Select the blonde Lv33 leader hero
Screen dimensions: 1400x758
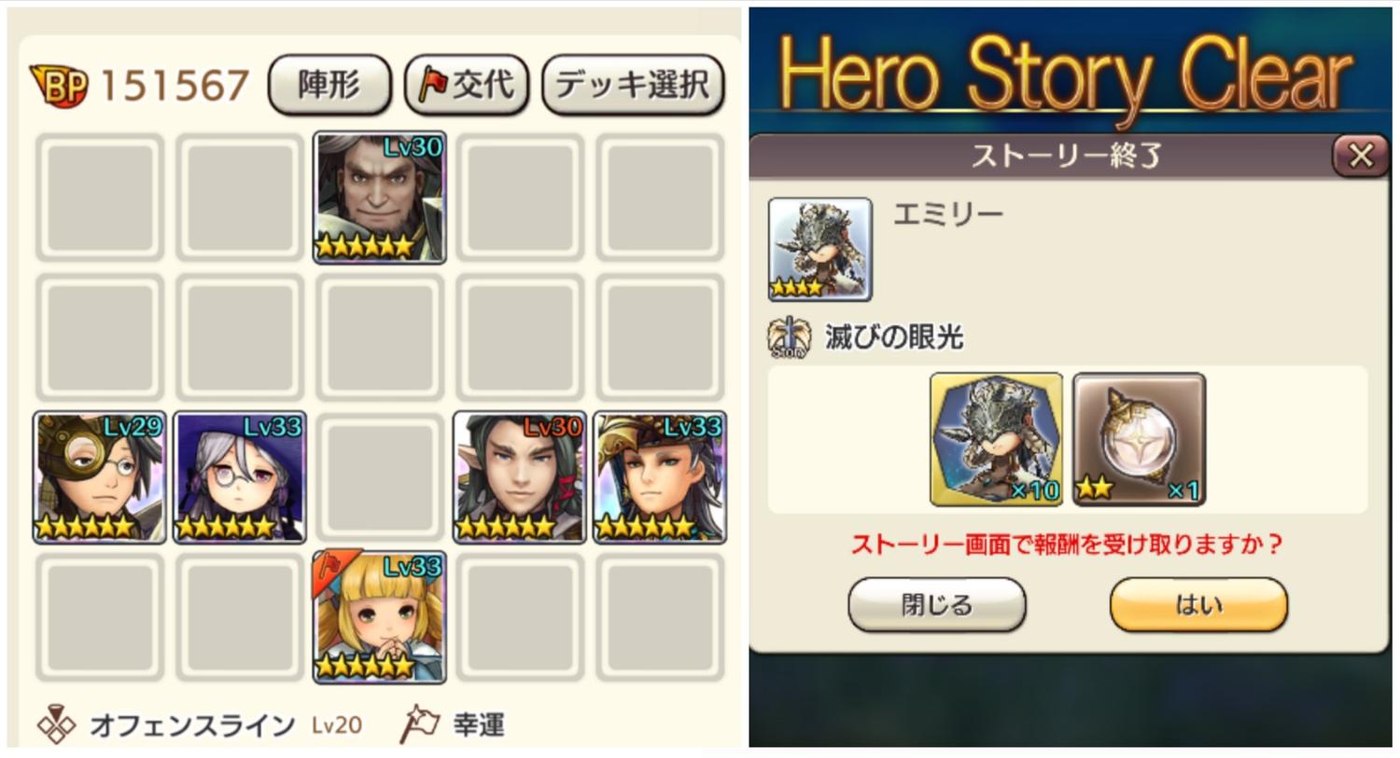(379, 616)
